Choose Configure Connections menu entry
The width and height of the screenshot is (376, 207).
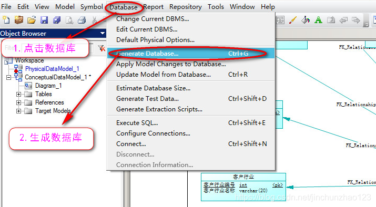point(191,133)
